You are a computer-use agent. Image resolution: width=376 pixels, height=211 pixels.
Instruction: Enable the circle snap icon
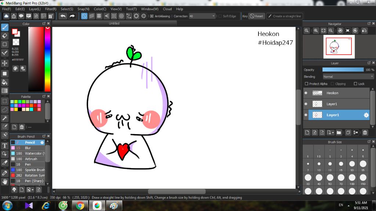point(121,16)
